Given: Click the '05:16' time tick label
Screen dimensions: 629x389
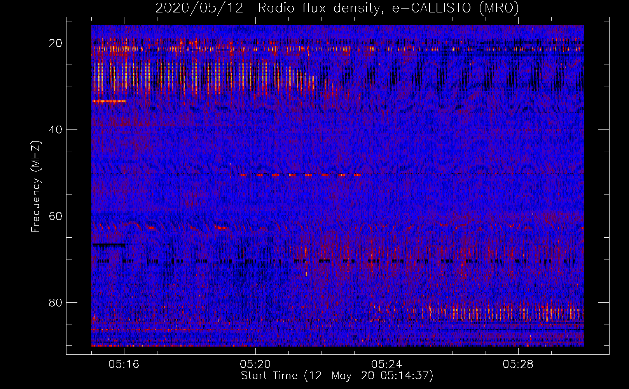Looking at the screenshot, I should click(x=124, y=364).
